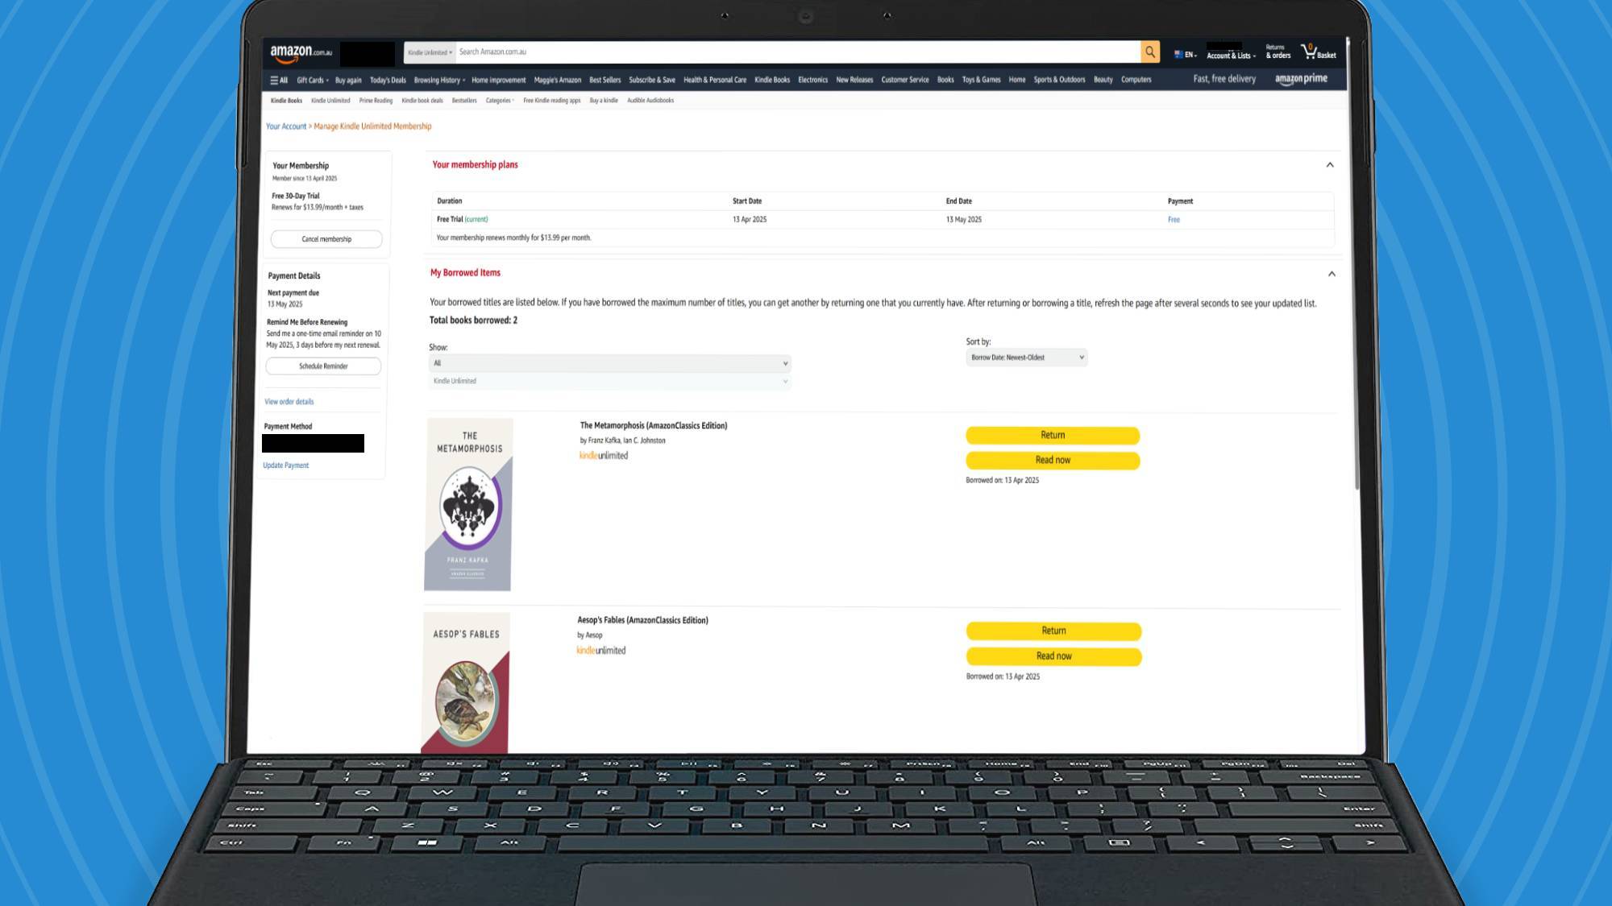This screenshot has height=906, width=1612.
Task: Expand the Gift Cards menu
Action: coord(313,80)
